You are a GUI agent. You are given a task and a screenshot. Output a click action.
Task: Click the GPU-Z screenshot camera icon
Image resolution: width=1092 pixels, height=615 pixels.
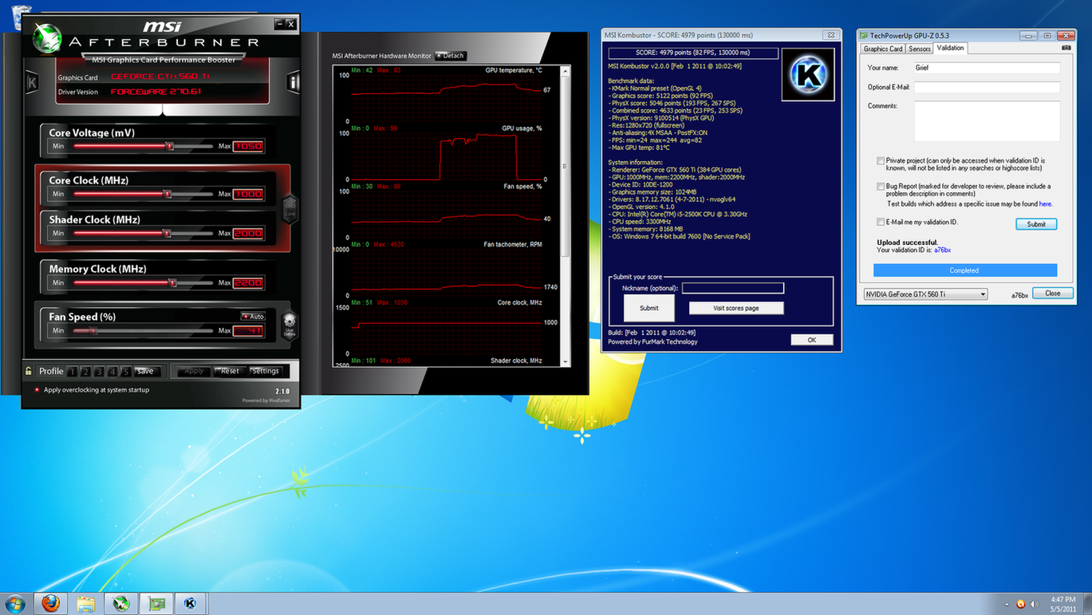click(x=1066, y=48)
